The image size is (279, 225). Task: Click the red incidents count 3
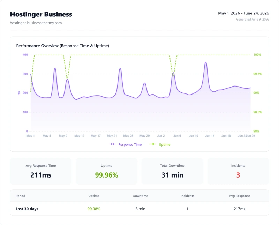coord(238,175)
